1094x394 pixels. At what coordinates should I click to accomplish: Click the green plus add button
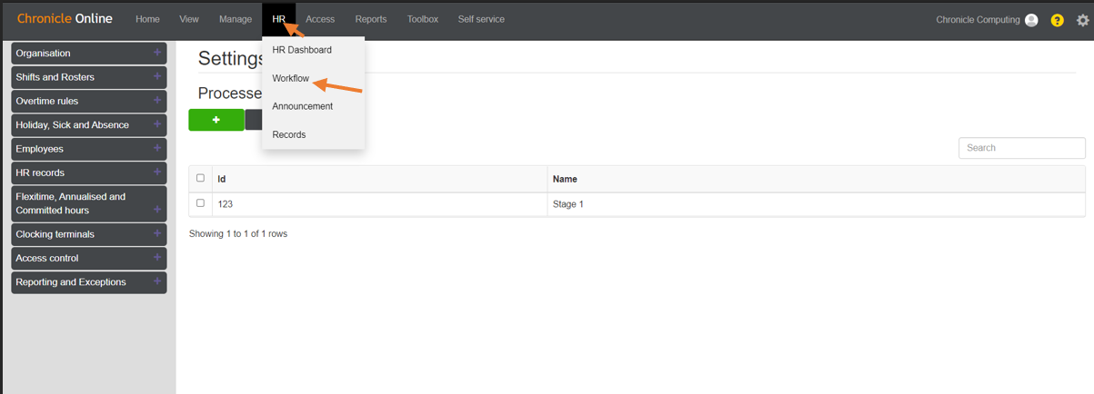(x=216, y=120)
